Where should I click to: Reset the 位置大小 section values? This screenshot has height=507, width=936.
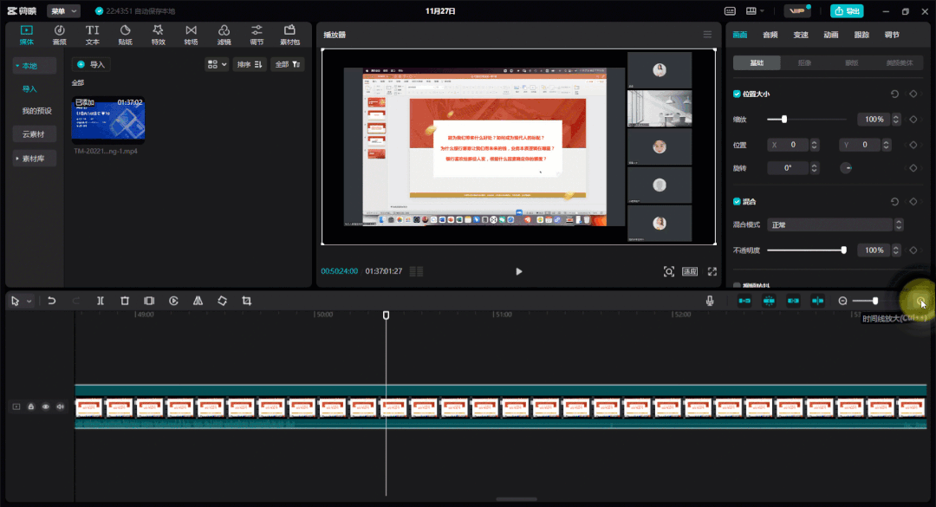coord(894,94)
